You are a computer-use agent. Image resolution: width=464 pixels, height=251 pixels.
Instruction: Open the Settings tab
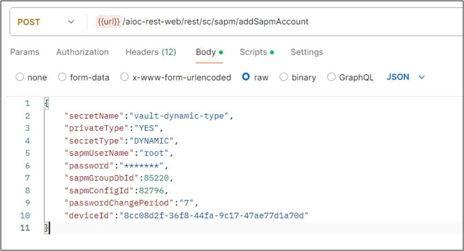click(307, 52)
